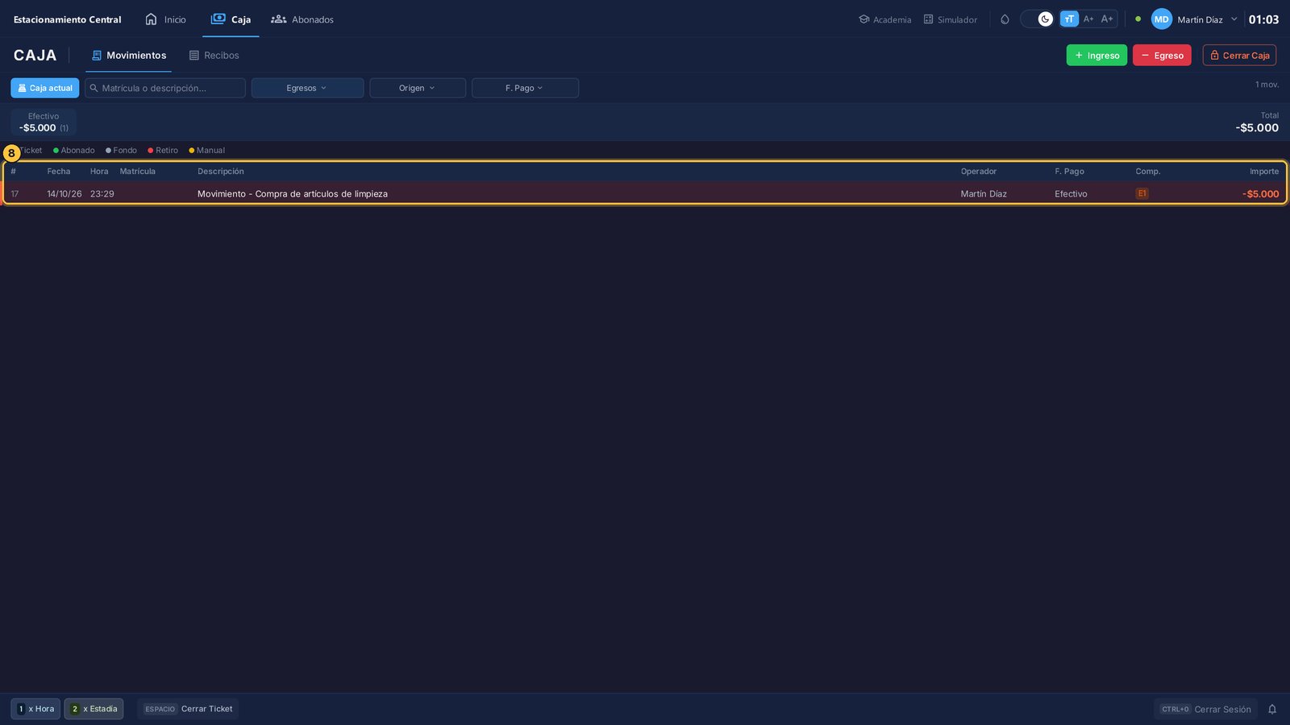Open the Egresos filter dropdown
1290x725 pixels.
coord(307,88)
